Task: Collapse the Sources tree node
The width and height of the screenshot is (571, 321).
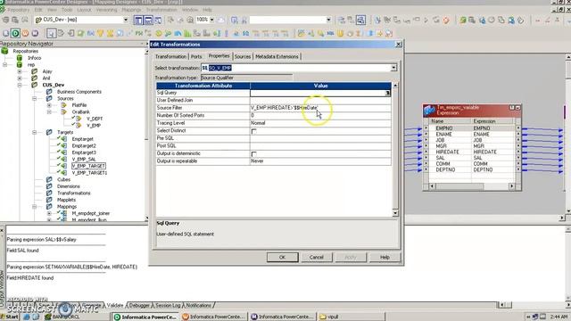Action: tap(35, 99)
